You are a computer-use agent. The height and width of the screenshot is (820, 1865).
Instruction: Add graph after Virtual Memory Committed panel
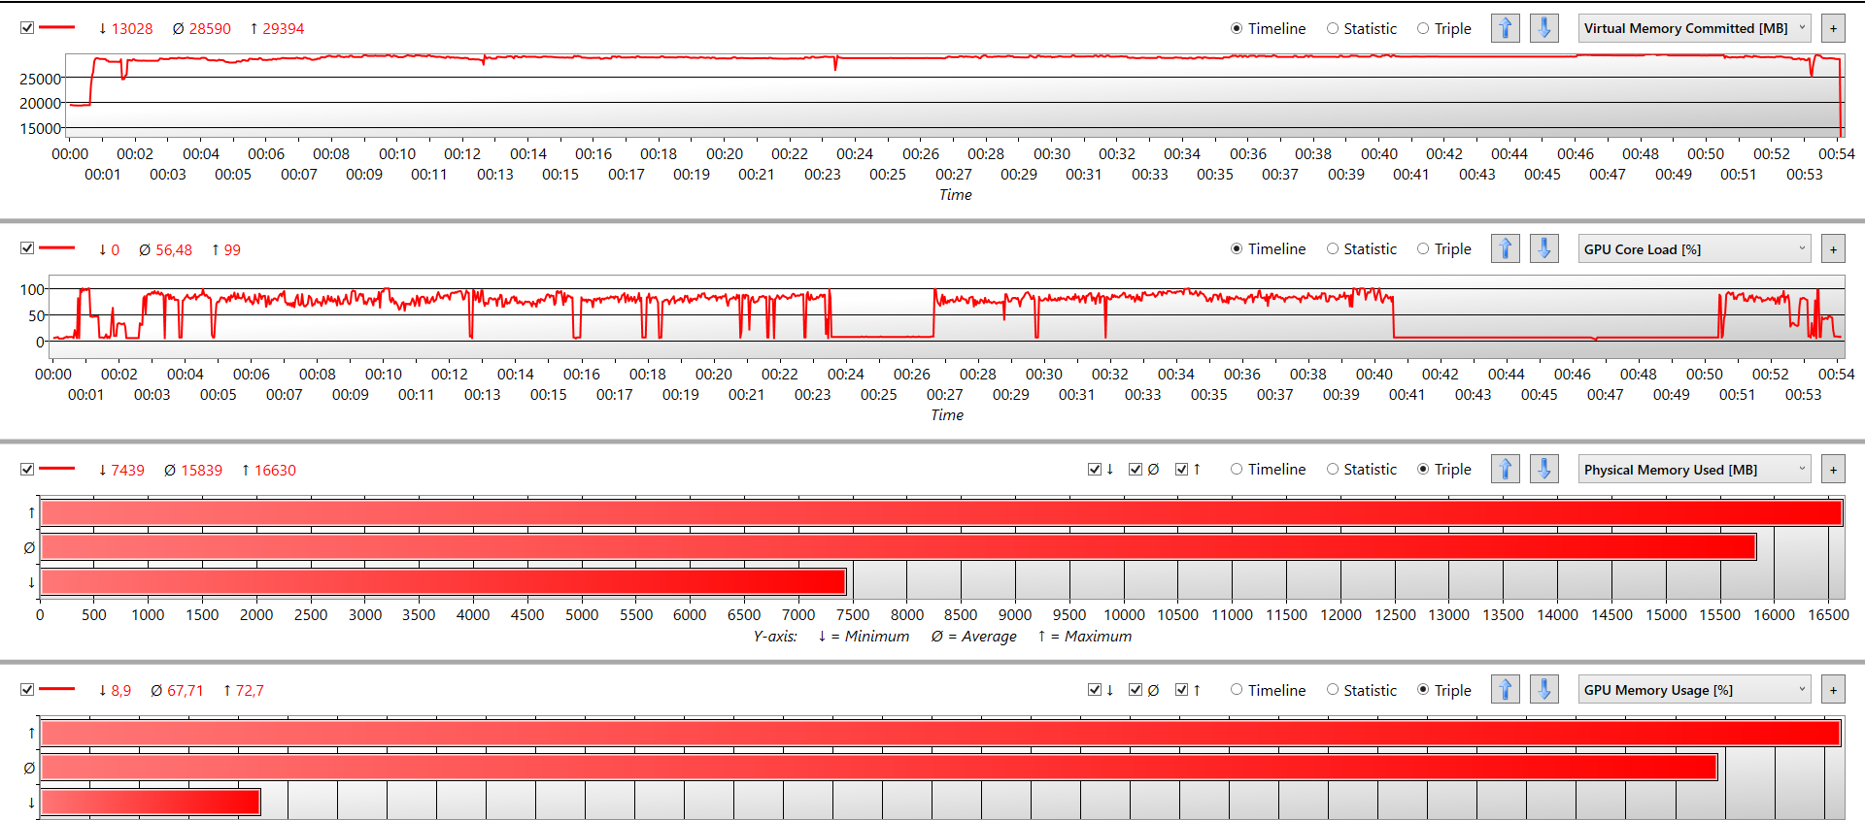(x=1833, y=28)
